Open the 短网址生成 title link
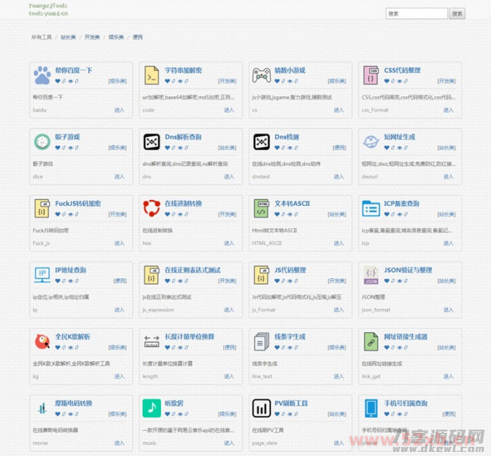Viewport: 491px width, 456px height. 400,137
